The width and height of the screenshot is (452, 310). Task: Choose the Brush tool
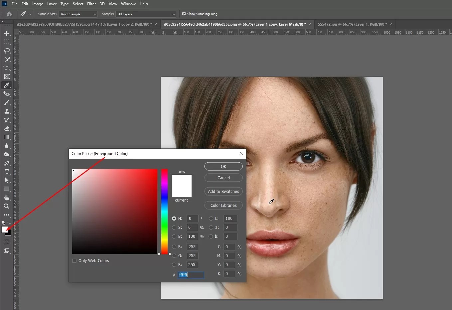[7, 103]
